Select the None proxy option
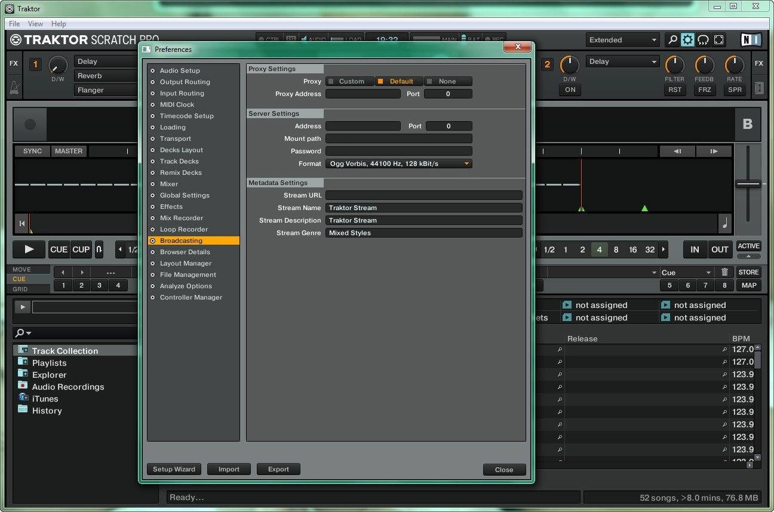This screenshot has width=774, height=512. coord(448,81)
